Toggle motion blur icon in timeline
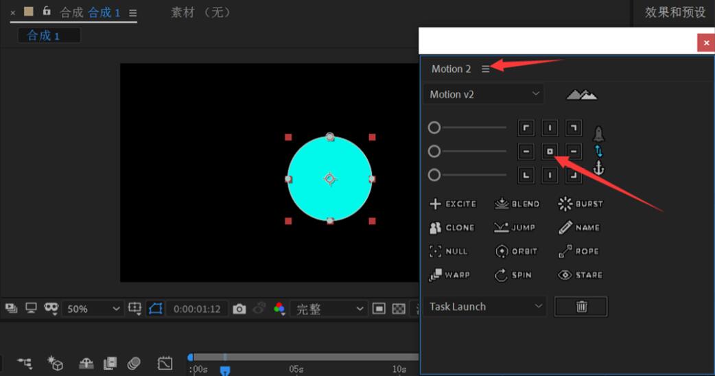This screenshot has height=376, width=715. [134, 363]
